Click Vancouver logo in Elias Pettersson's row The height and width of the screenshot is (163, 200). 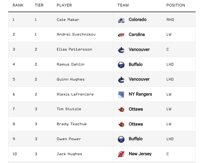coord(121,50)
